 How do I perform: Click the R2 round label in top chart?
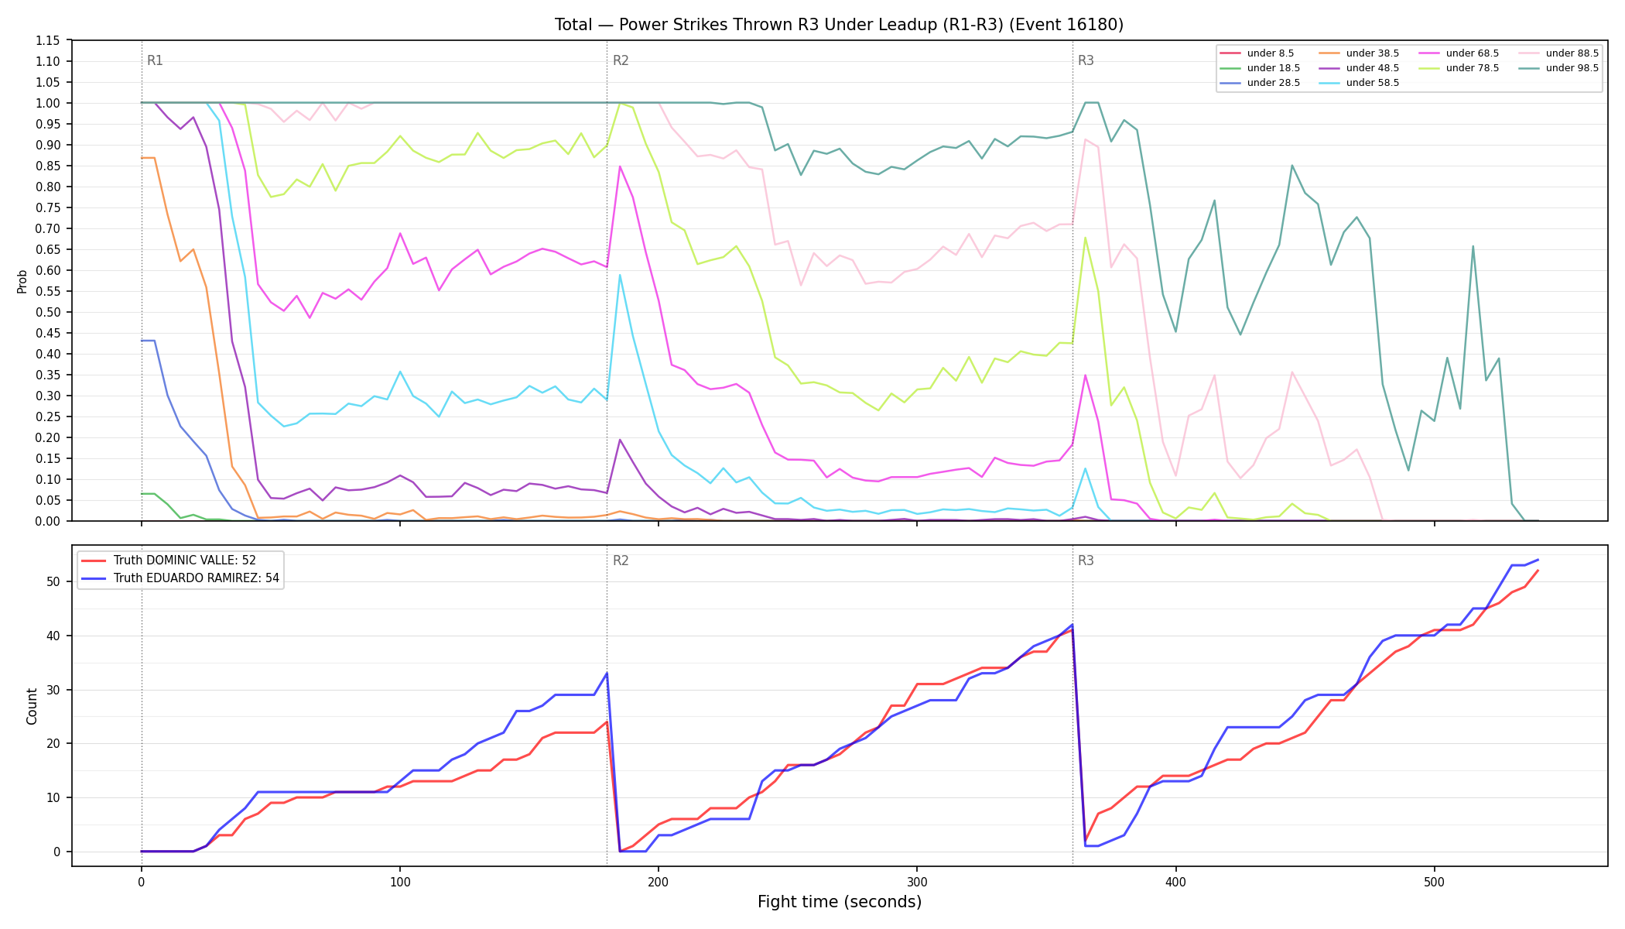[621, 60]
